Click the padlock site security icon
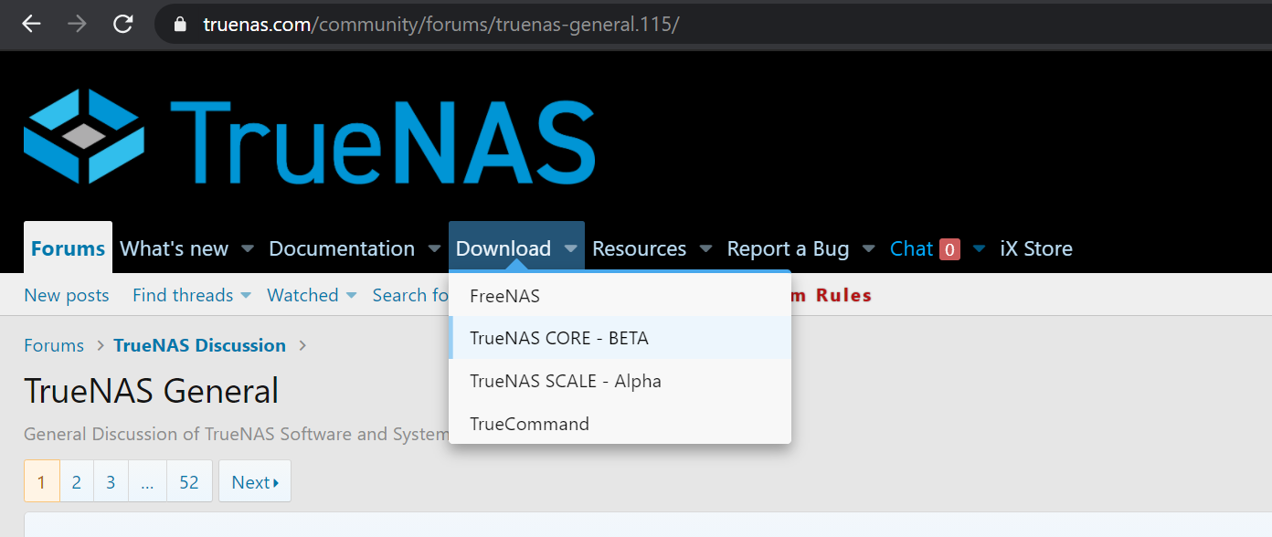This screenshot has width=1272, height=537. click(180, 25)
